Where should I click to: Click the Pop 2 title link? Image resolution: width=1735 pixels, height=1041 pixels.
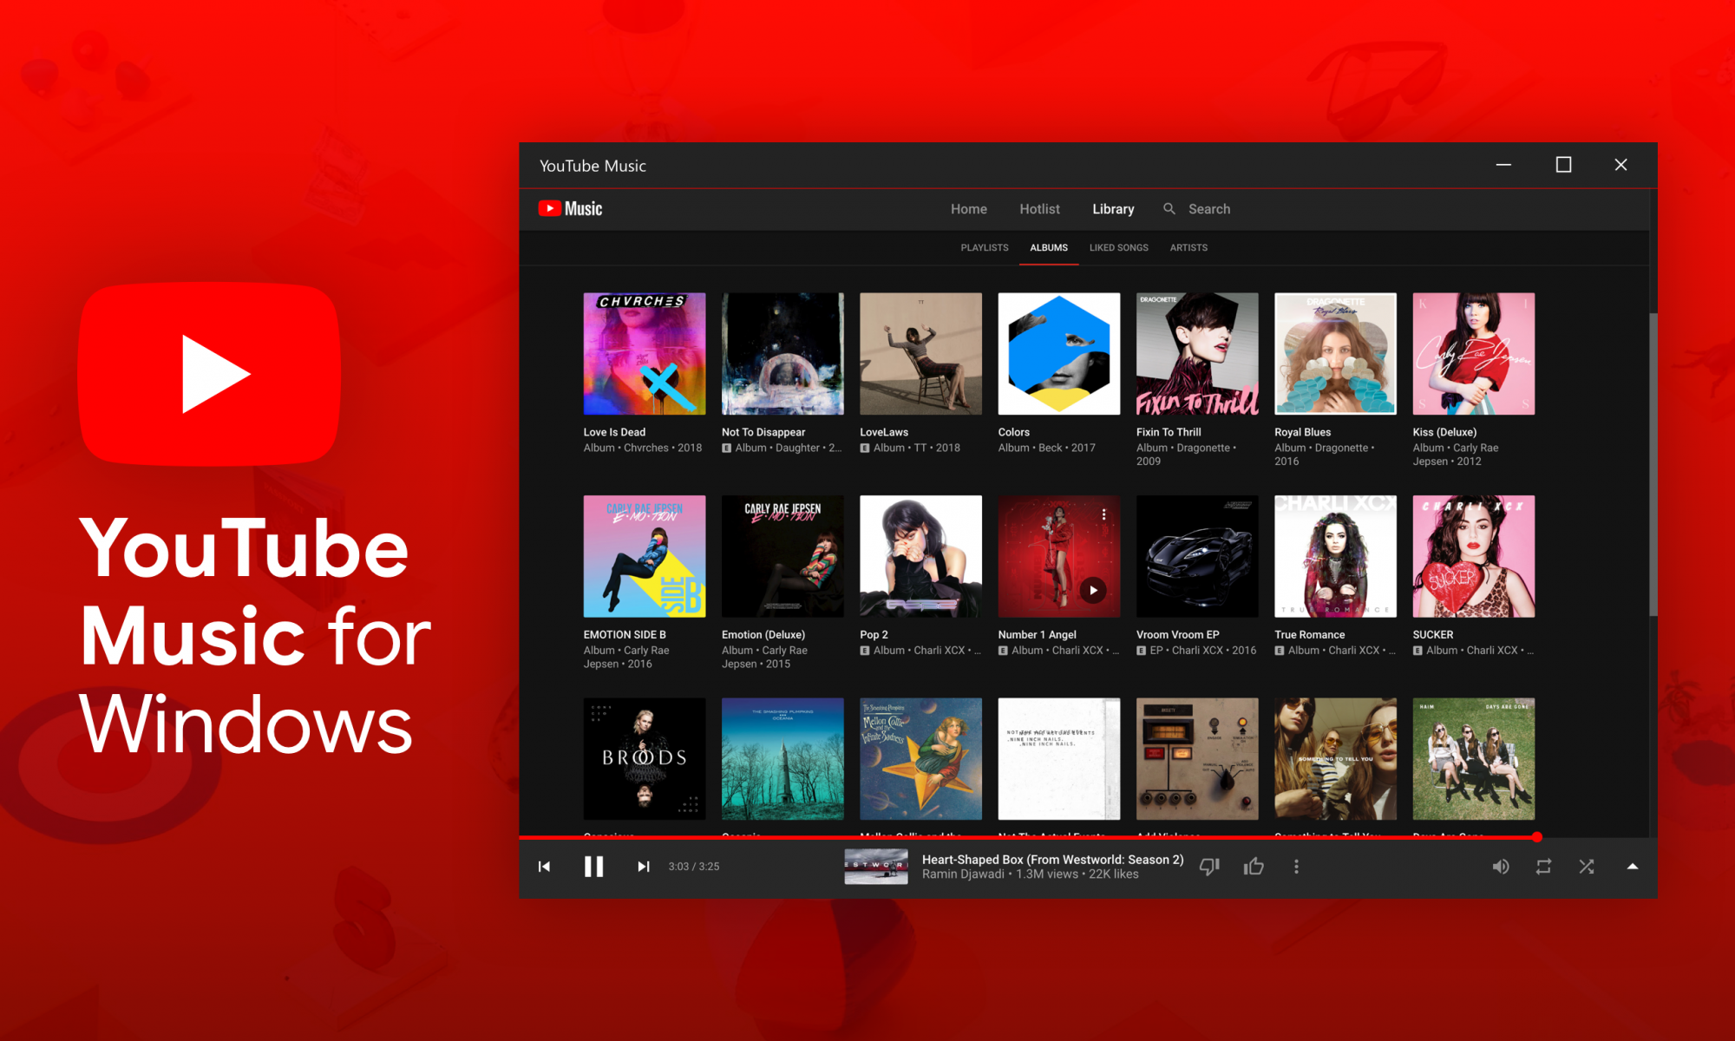[874, 635]
